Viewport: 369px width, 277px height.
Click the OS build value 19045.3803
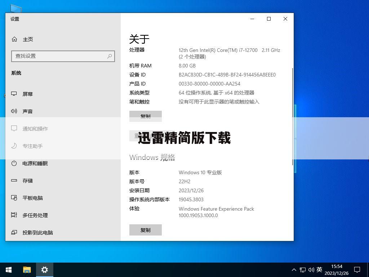pyautogui.click(x=191, y=199)
